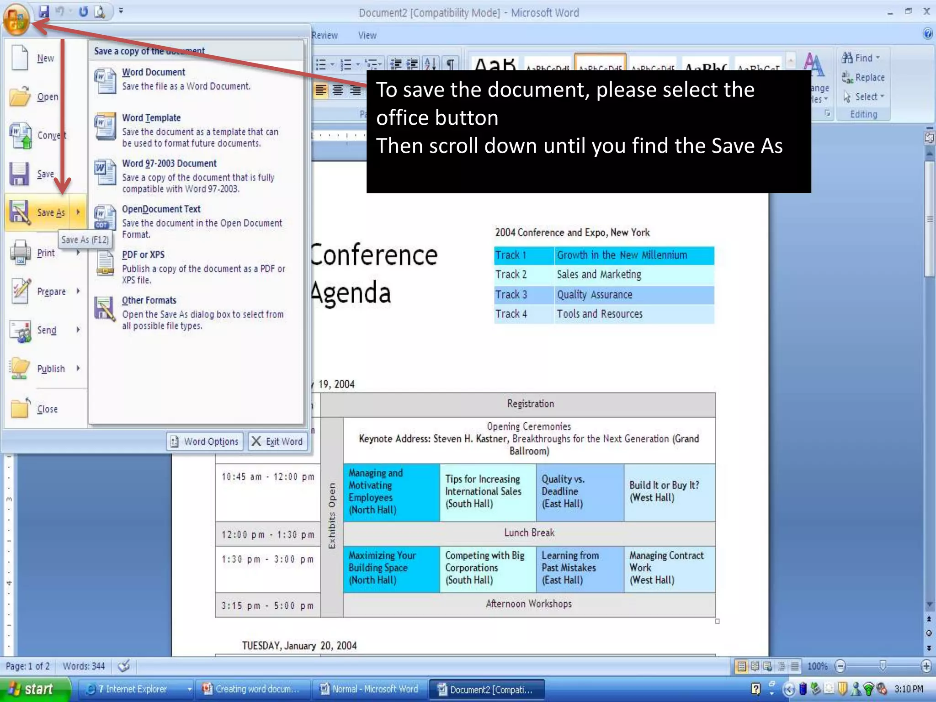Screen dimensions: 936x702
Task: Expand the Find dropdown arrow
Action: pyautogui.click(x=878, y=58)
